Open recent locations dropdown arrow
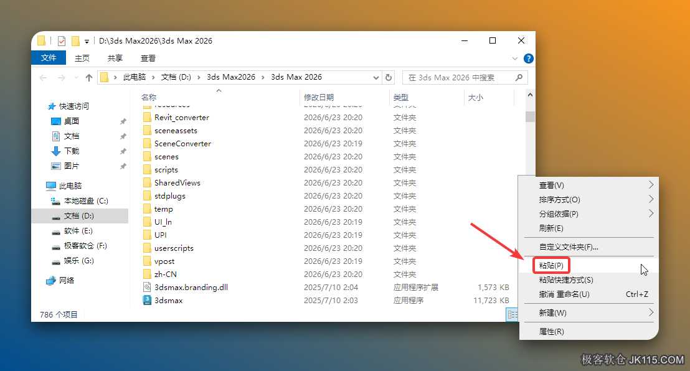 point(76,77)
